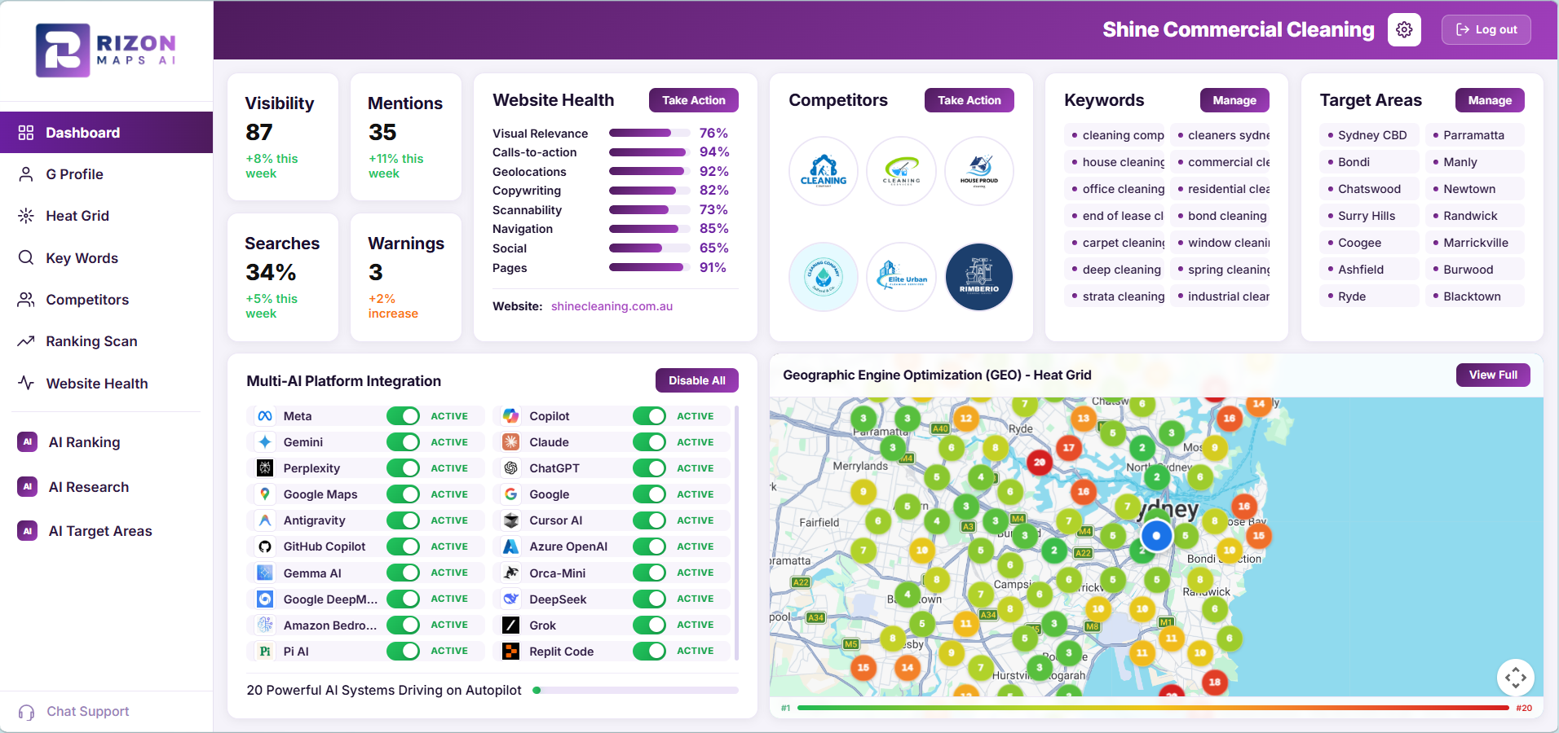Screen dimensions: 1559x733
Task: Click the Perplexity platform icon
Action: coord(265,468)
